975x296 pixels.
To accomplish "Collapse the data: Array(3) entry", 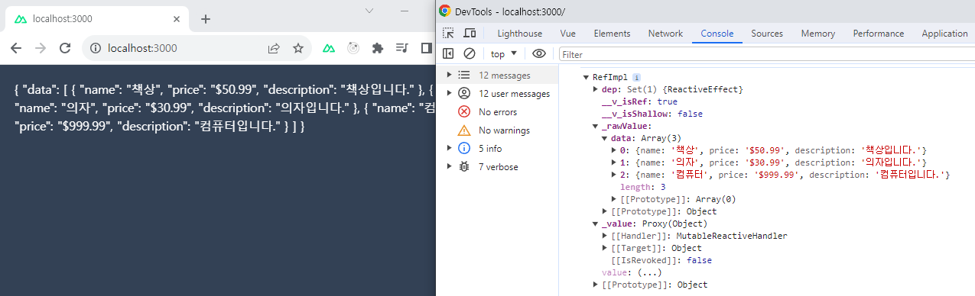I will [605, 138].
